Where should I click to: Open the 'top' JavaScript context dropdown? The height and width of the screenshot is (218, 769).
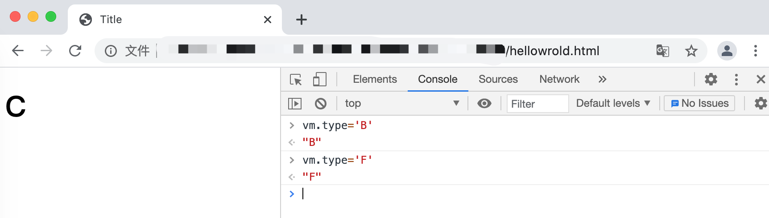[401, 104]
